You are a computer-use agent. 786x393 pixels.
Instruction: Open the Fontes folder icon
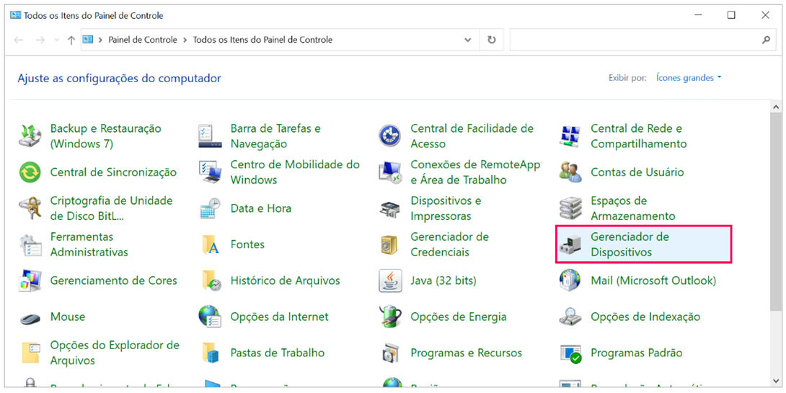[210, 244]
